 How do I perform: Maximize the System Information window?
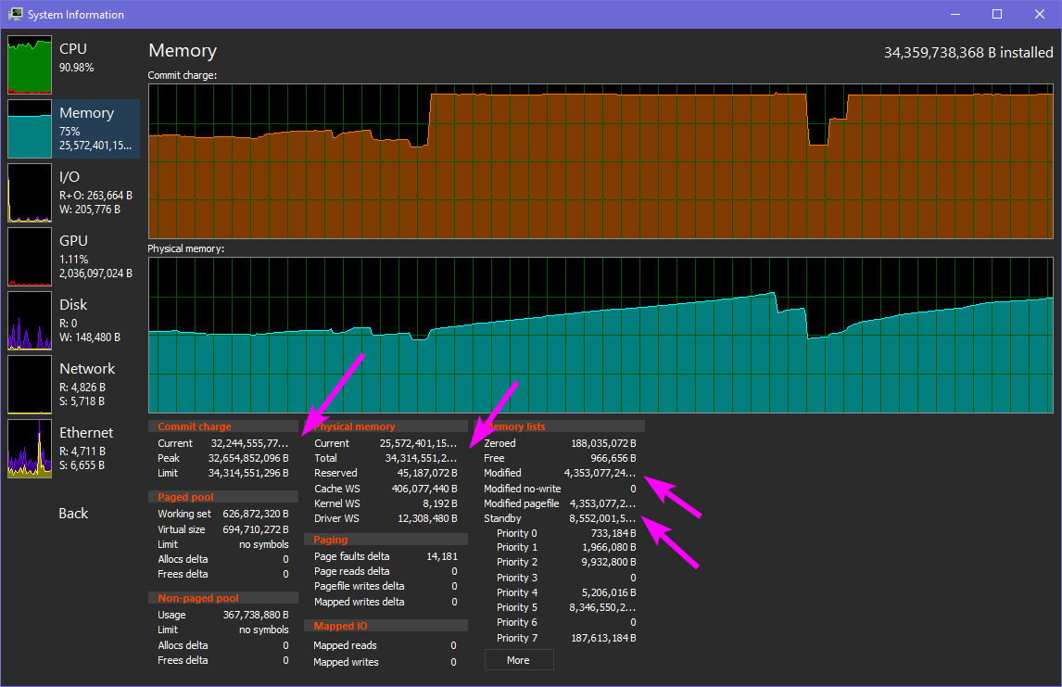tap(997, 14)
